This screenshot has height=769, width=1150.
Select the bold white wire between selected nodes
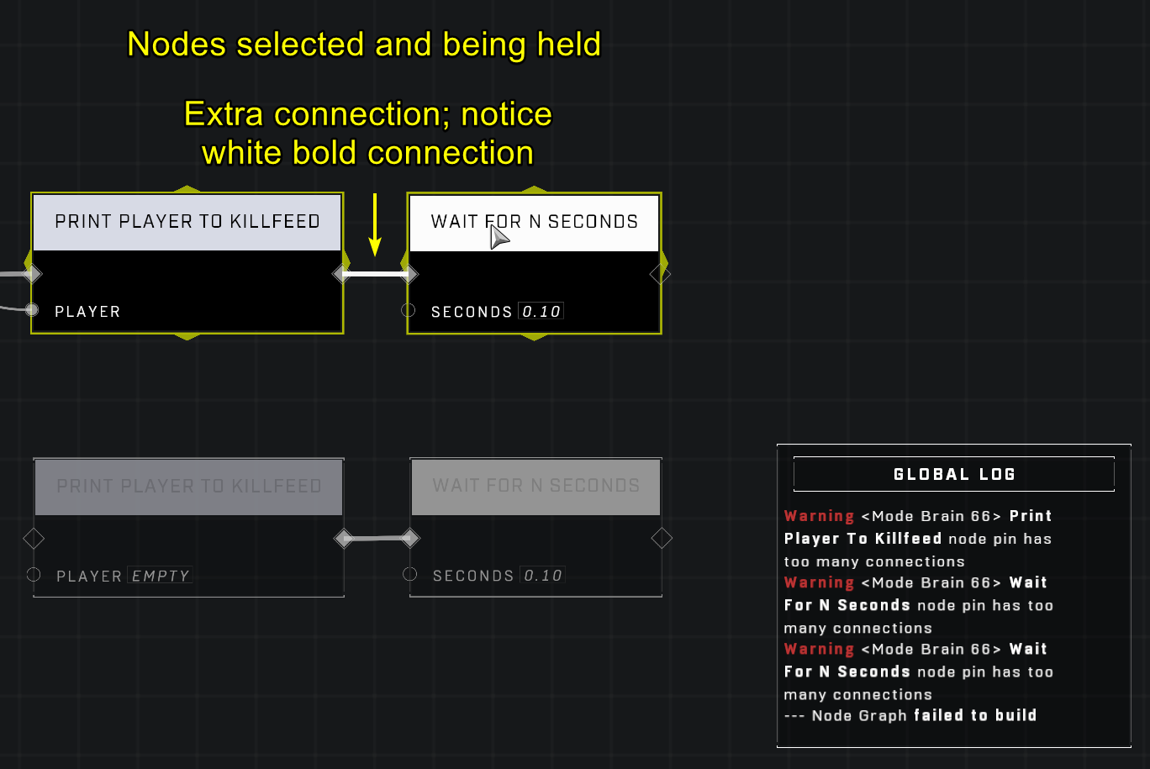pos(375,273)
